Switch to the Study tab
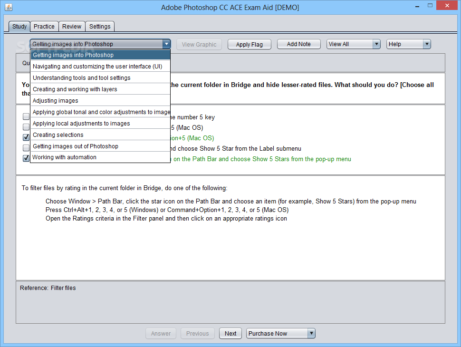 [19, 27]
